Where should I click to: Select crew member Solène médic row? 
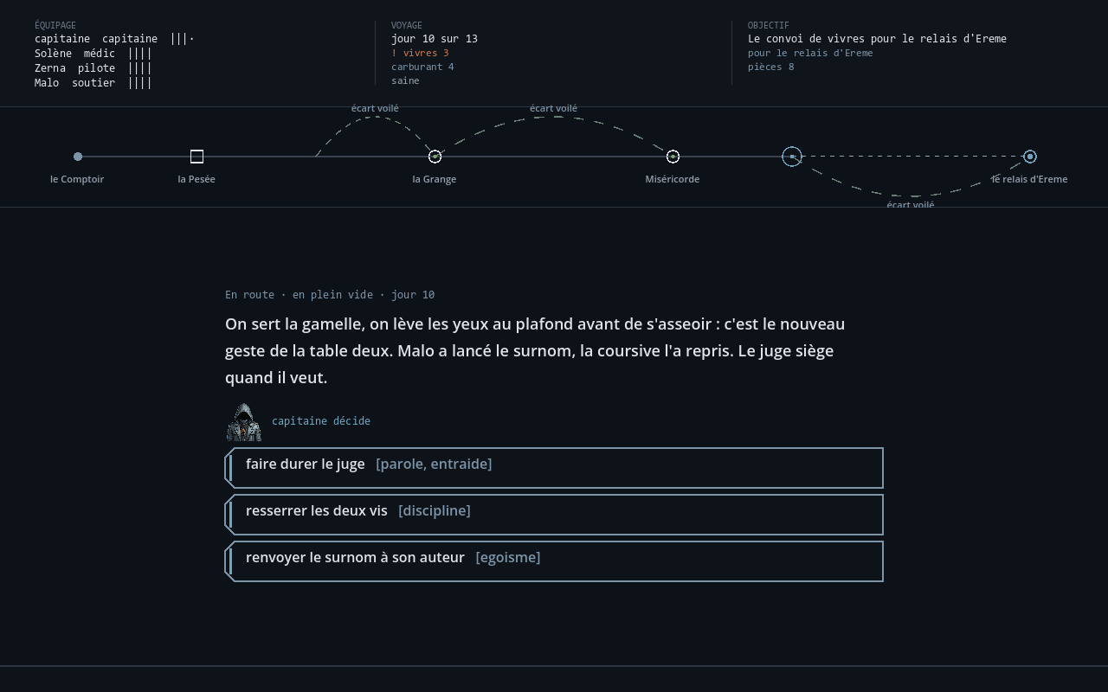(93, 54)
